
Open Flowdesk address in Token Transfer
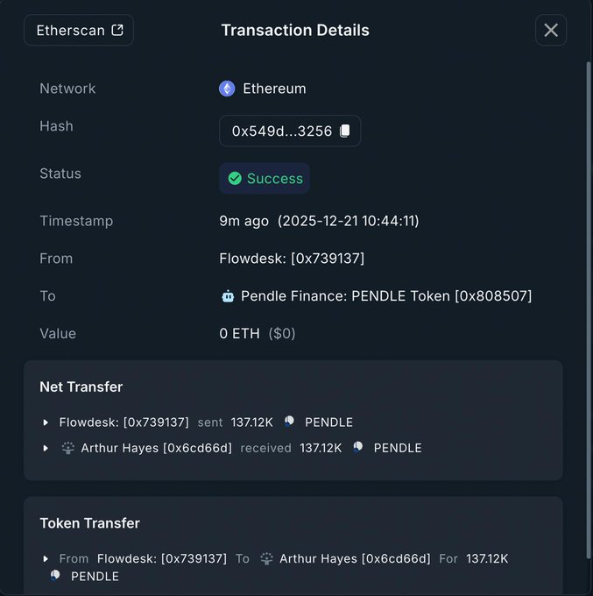pos(162,558)
